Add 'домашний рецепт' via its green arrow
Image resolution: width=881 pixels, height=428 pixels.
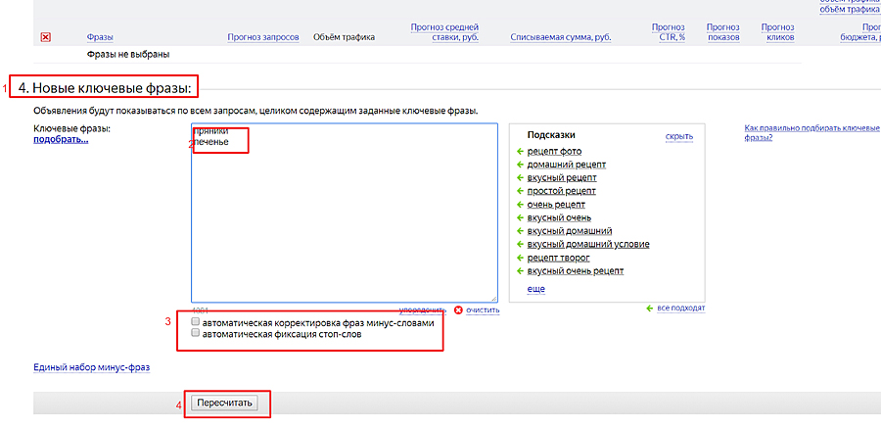pos(520,165)
